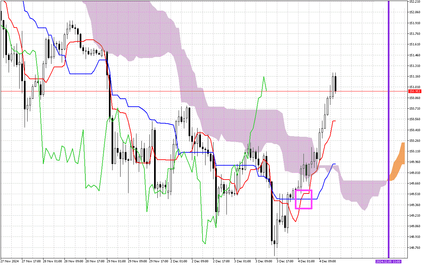Select the 2024.12.05 11:00 vertical line date label

pyautogui.click(x=388, y=262)
